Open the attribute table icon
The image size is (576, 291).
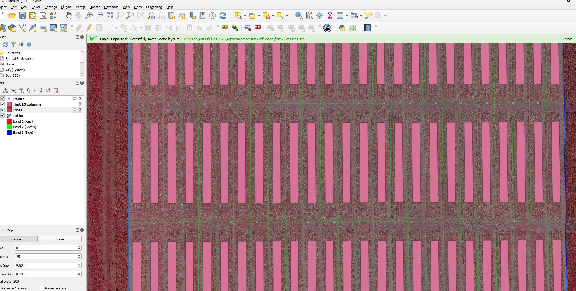point(340,16)
